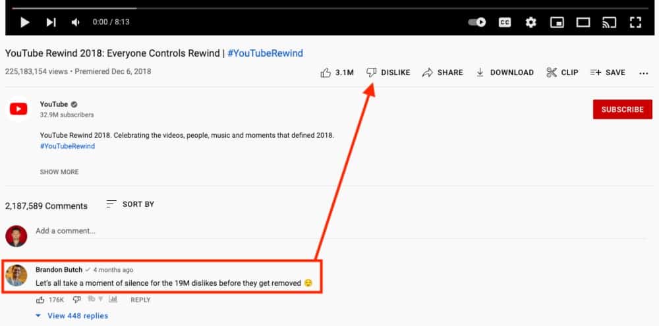Open the miniplayer
659x326 pixels.
click(557, 22)
